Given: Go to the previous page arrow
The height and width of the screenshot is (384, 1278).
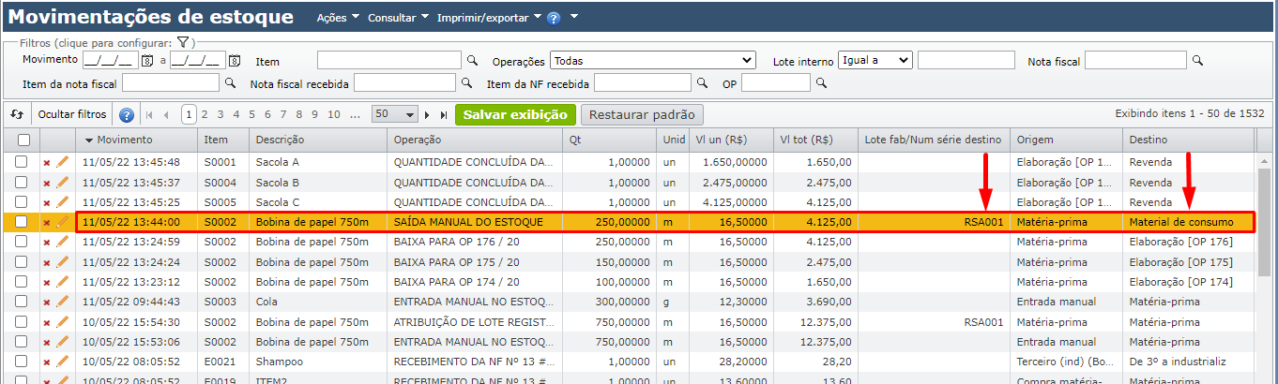Looking at the screenshot, I should (x=166, y=114).
